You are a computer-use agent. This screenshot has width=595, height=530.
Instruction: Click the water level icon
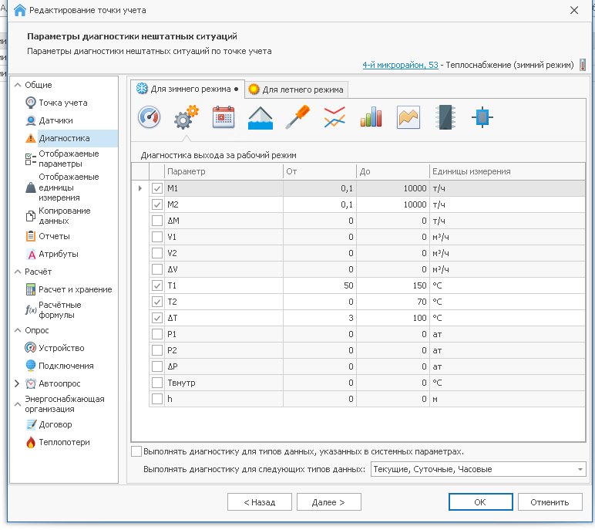261,117
